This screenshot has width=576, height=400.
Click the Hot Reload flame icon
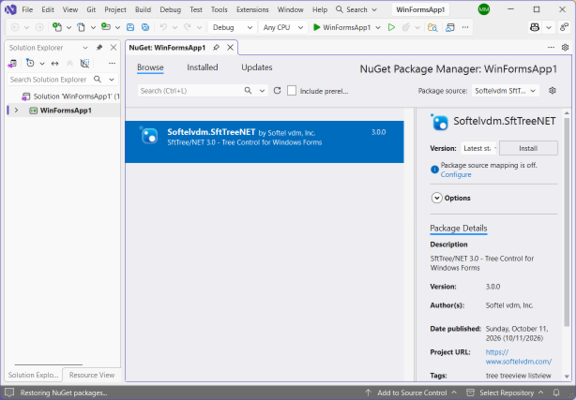[406, 27]
